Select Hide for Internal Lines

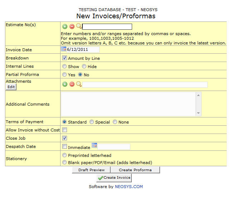tap(84, 66)
